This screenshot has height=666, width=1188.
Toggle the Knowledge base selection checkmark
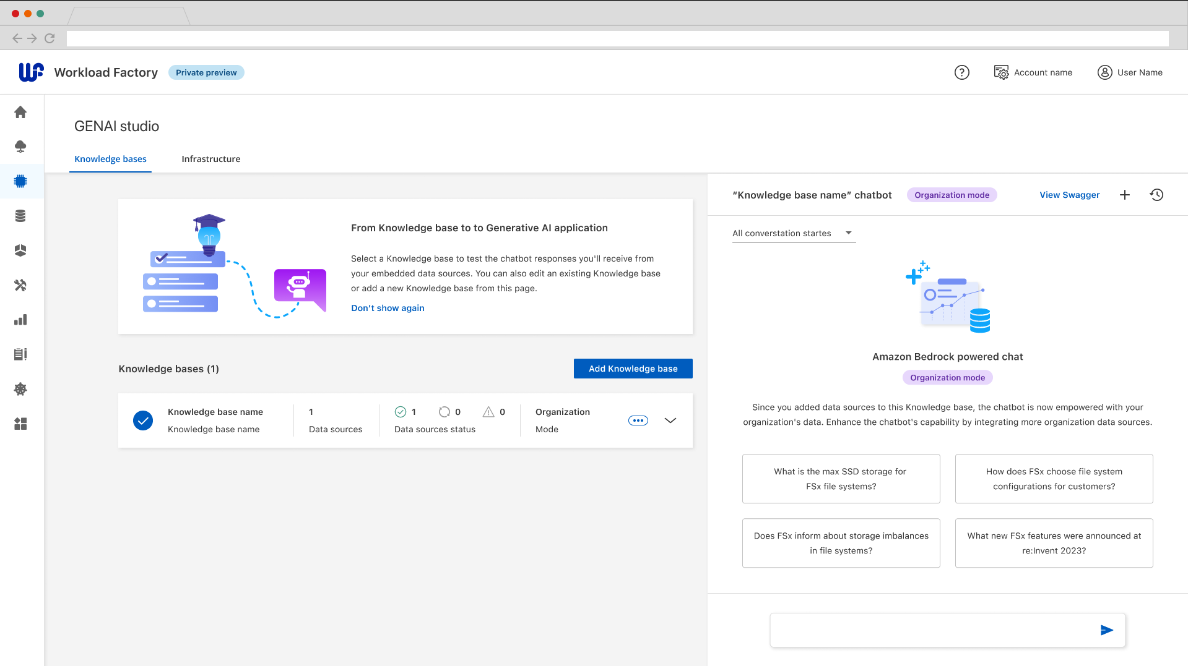143,421
